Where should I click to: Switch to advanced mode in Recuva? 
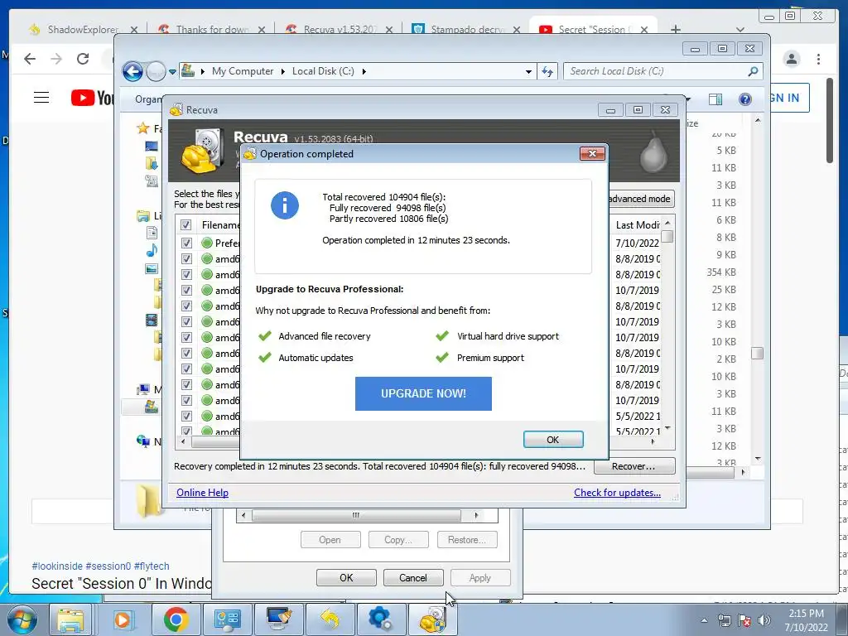[640, 199]
